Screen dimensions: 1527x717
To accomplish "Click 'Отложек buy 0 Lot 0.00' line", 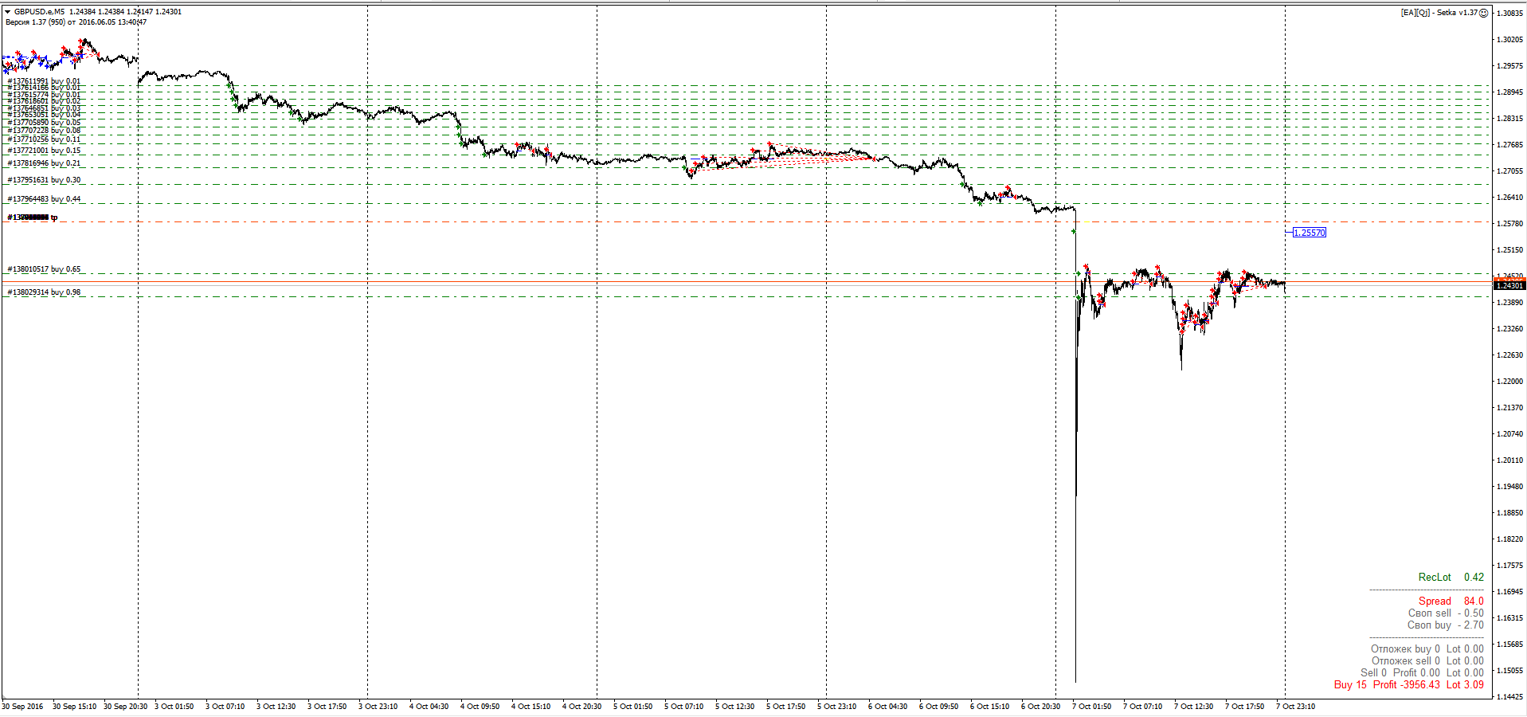I will tap(1427, 649).
